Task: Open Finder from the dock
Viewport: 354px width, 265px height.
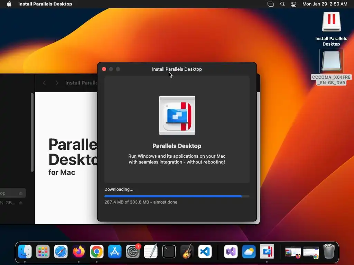Action: pyautogui.click(x=25, y=252)
